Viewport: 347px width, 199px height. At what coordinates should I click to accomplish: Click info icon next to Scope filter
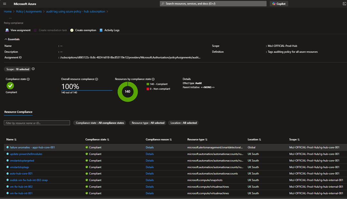coord(33,69)
